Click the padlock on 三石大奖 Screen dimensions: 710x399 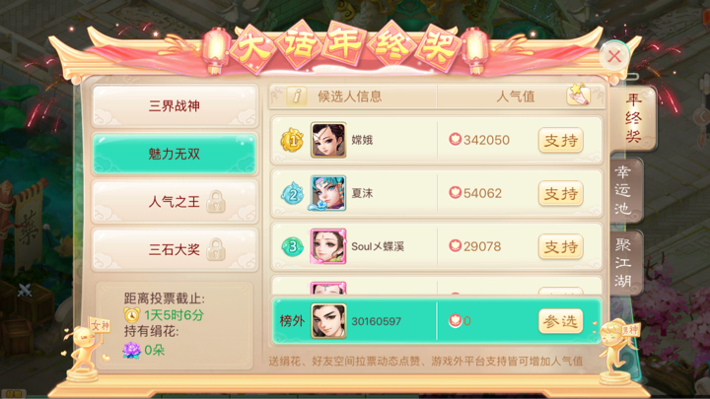(x=216, y=249)
